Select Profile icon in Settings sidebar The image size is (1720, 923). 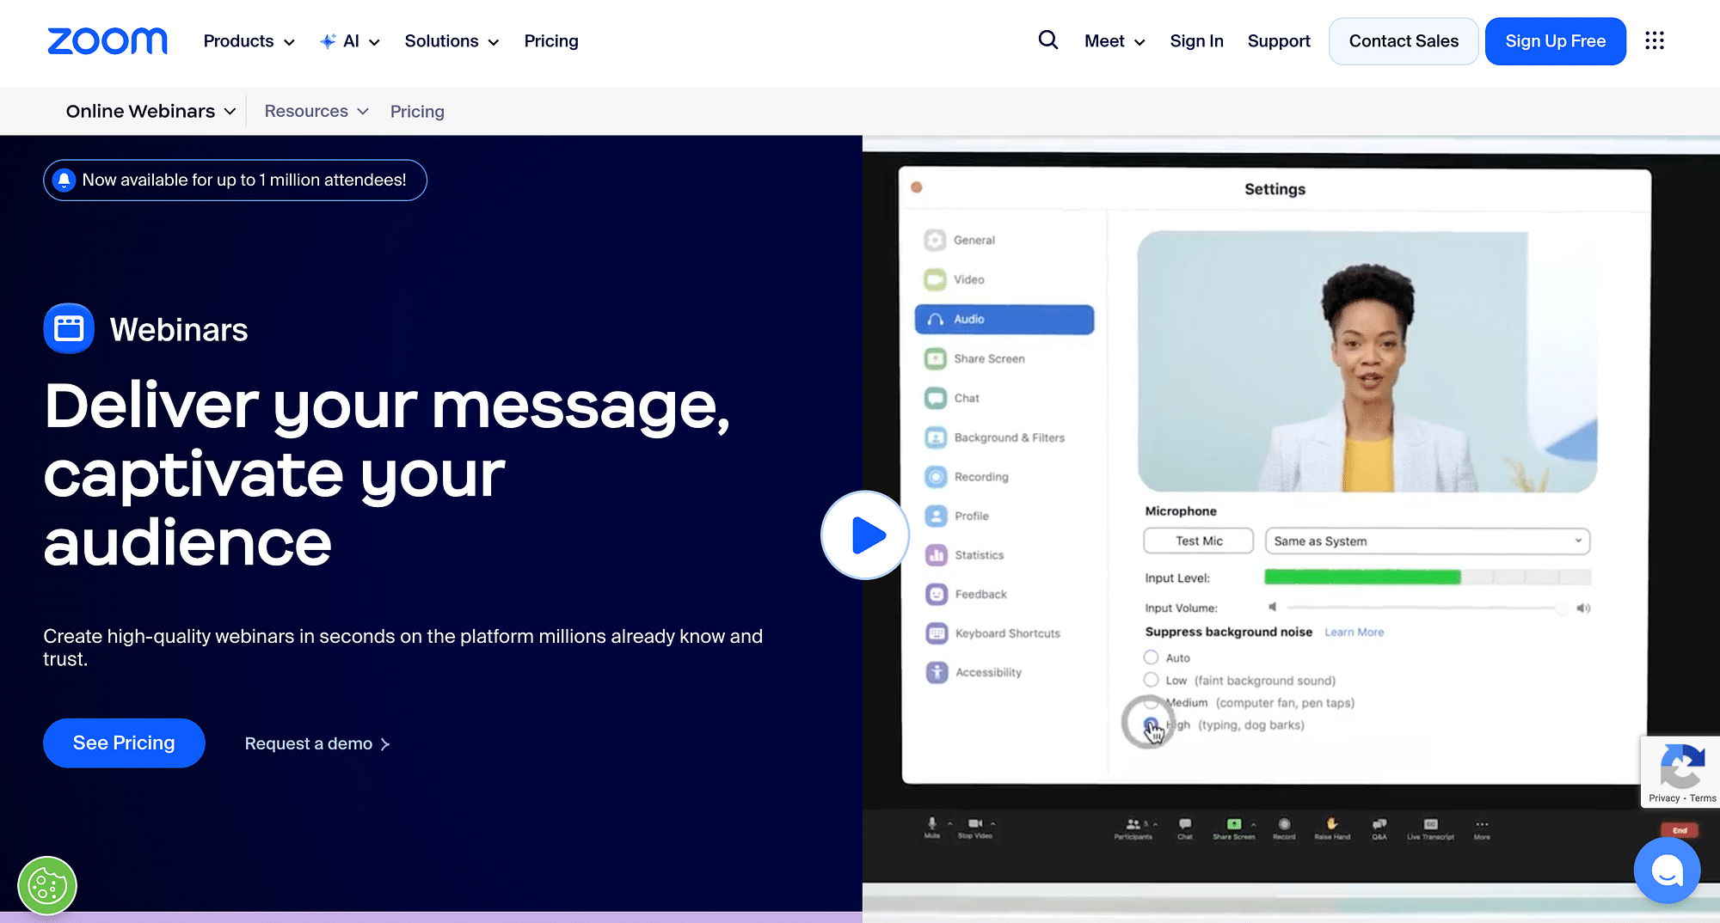click(936, 516)
